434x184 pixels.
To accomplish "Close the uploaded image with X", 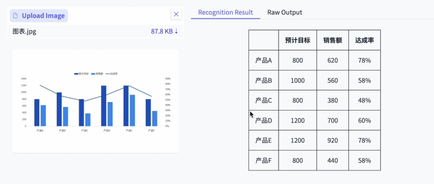I will tap(176, 14).
